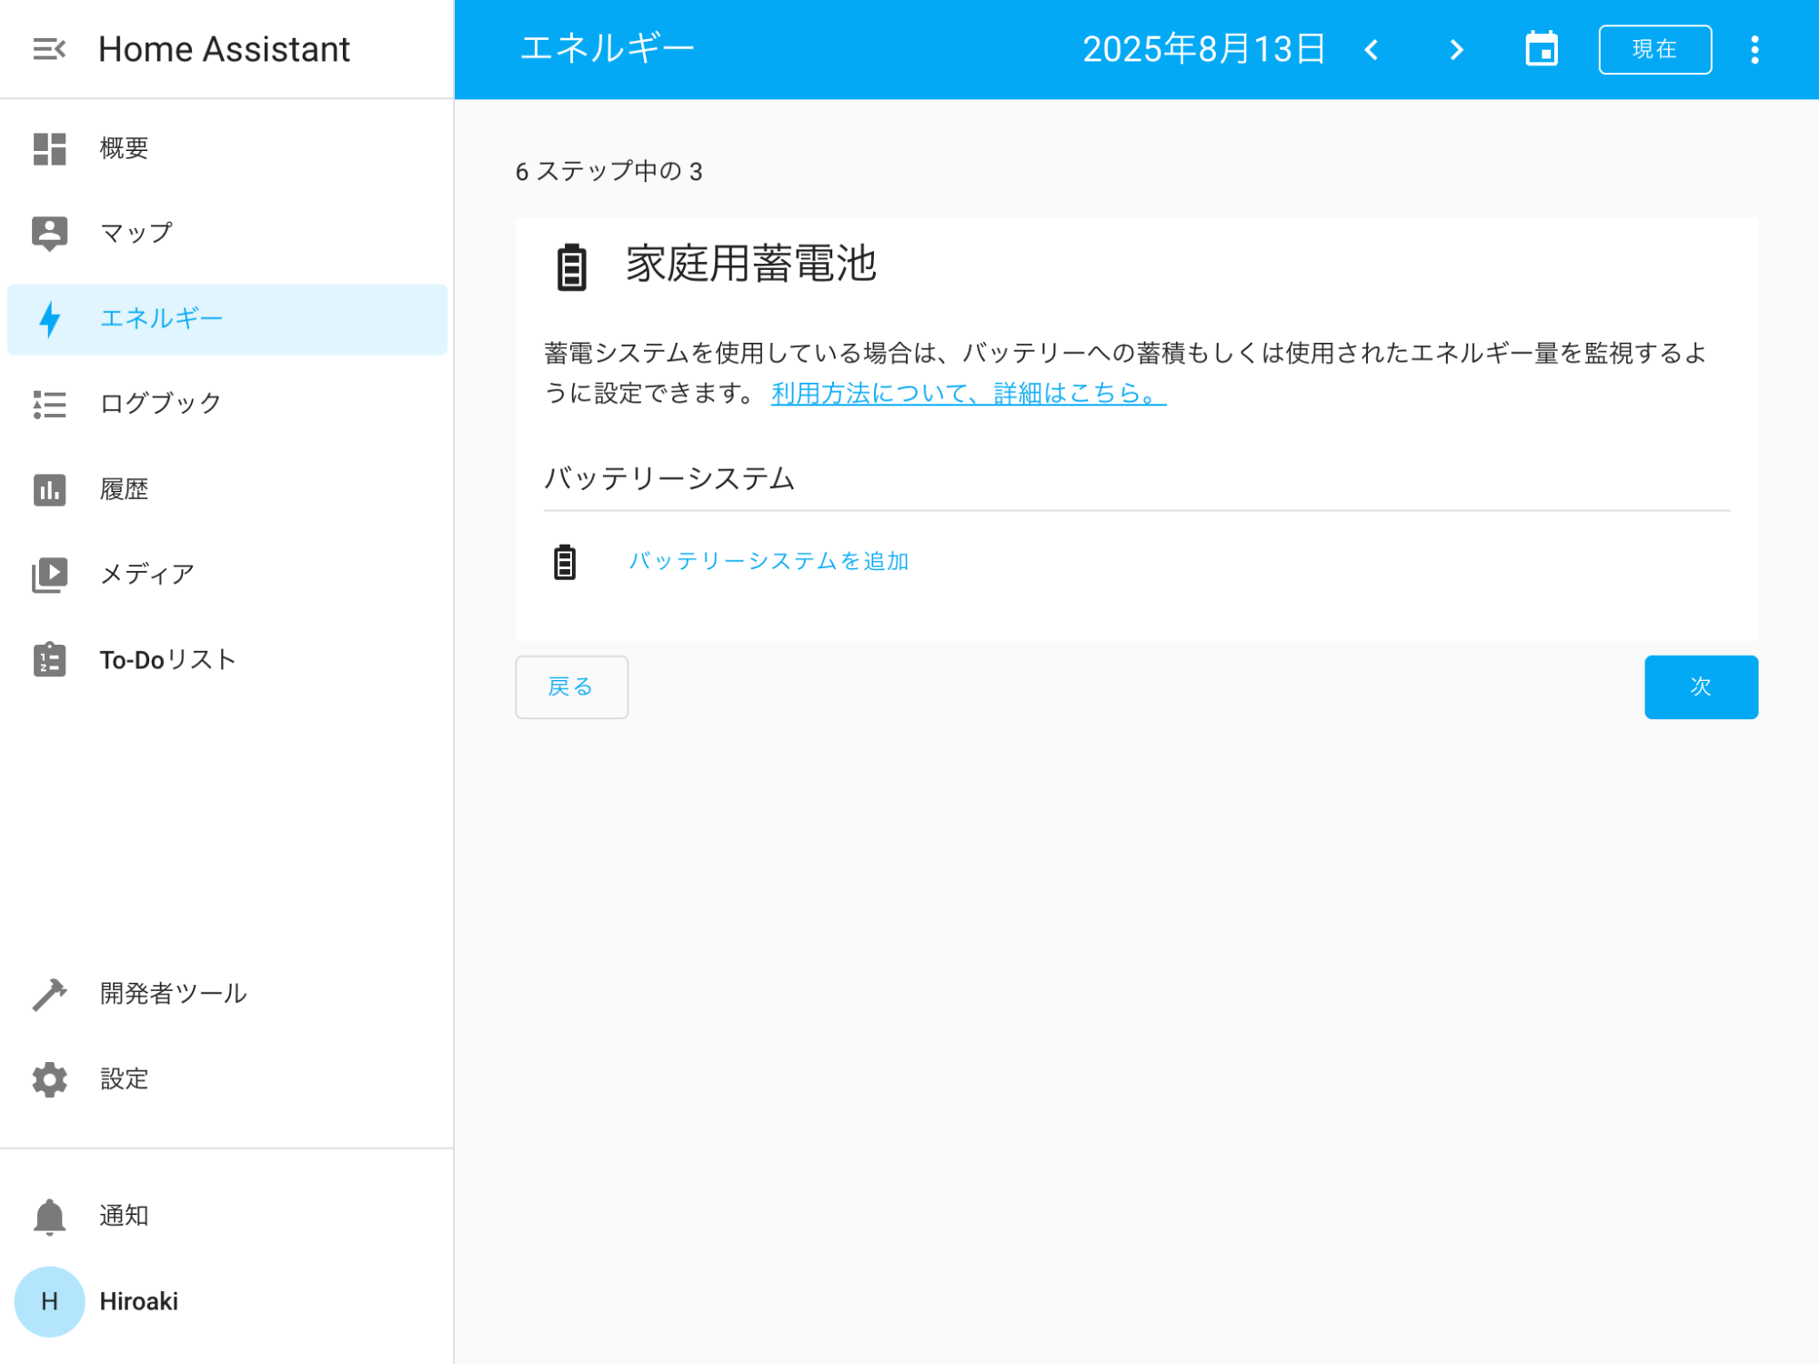Click the small battery icon beside add link

pos(565,562)
